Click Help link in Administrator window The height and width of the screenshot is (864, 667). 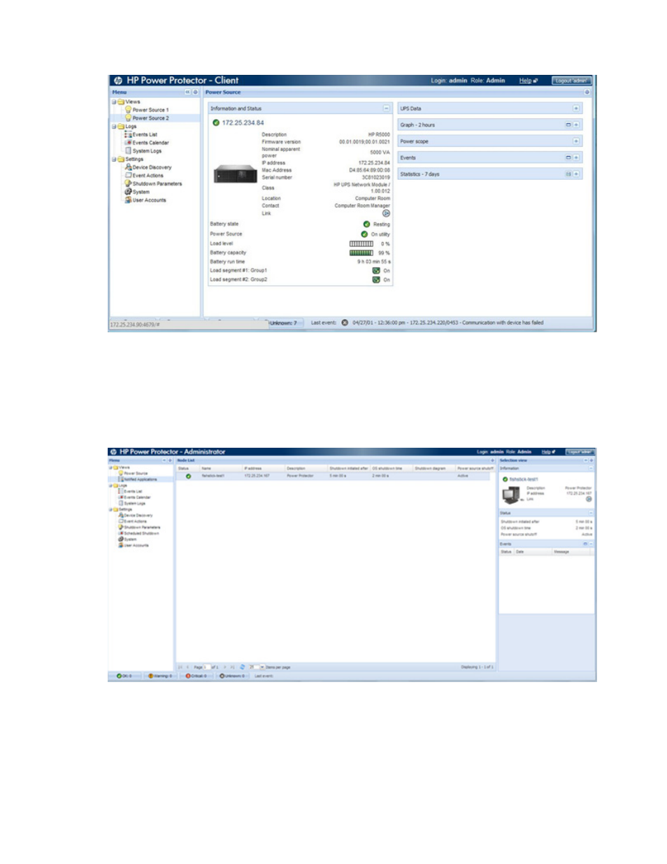pos(546,452)
